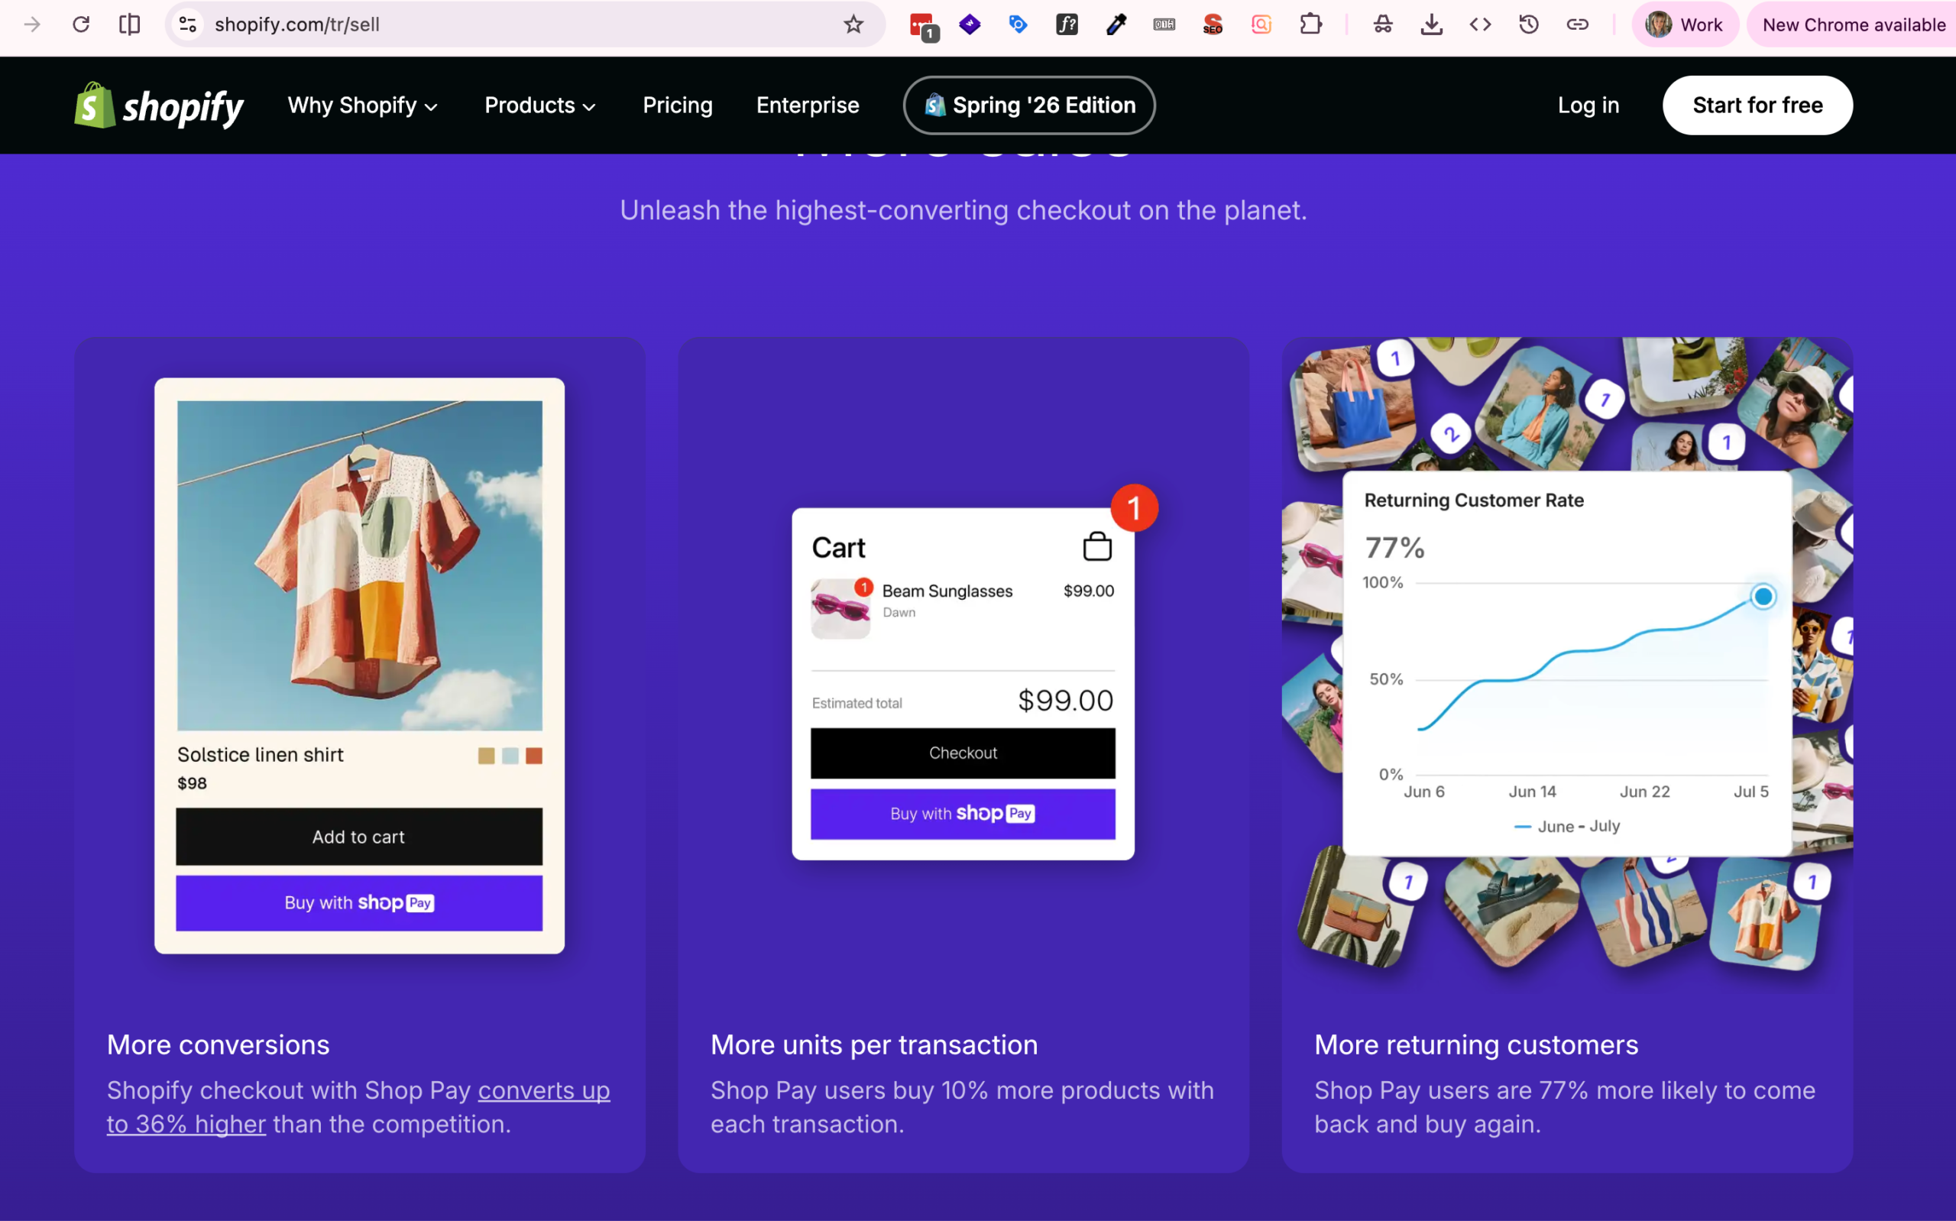1956x1221 pixels.
Task: Click the 'More conversions' heading
Action: pyautogui.click(x=218, y=1045)
